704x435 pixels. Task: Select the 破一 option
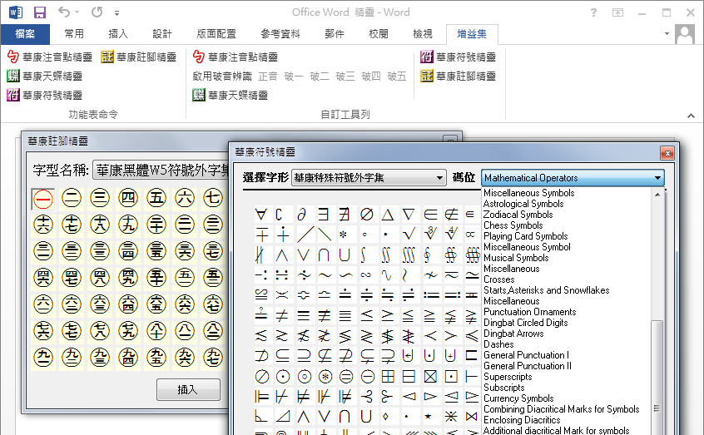click(x=294, y=77)
